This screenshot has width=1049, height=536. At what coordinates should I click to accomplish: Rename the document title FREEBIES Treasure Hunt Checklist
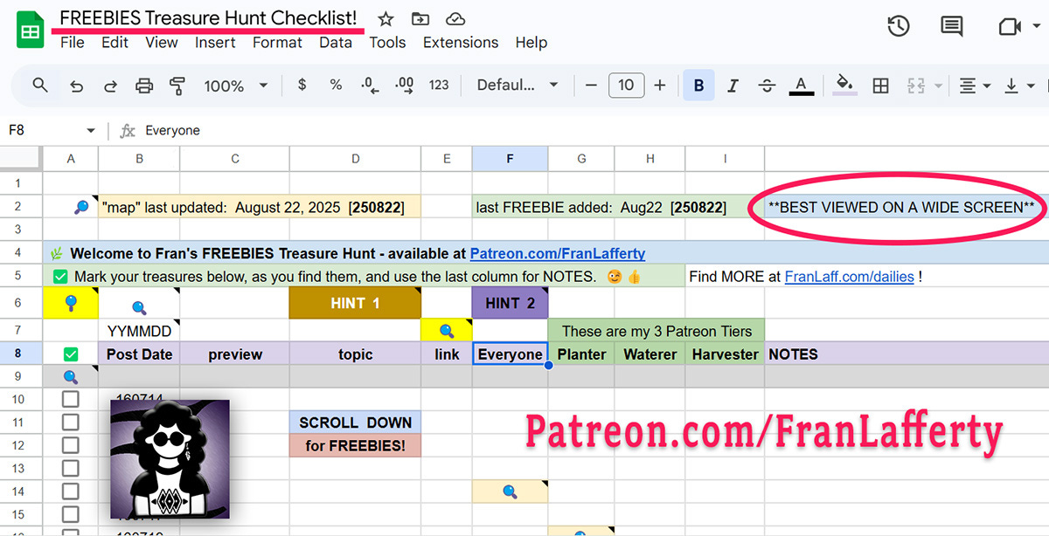pos(208,17)
